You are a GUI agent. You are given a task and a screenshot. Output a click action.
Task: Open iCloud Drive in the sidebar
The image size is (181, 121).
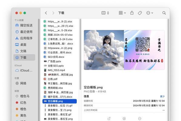24,70
